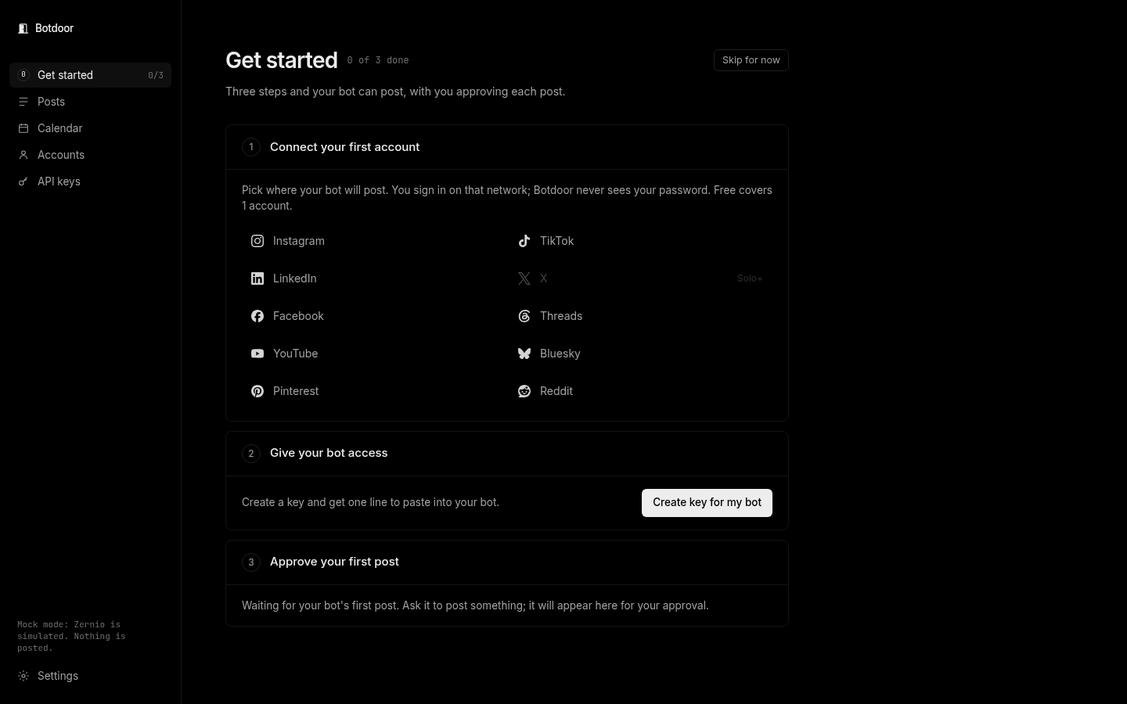Click the X logo icon

pos(524,278)
